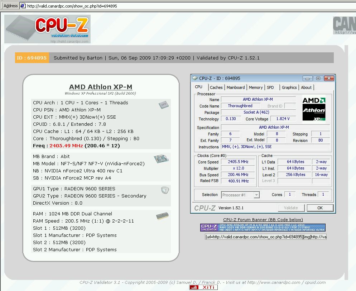Click the CPU-Z Forum Banner link
This screenshot has width=356, height=291.
coord(263,220)
